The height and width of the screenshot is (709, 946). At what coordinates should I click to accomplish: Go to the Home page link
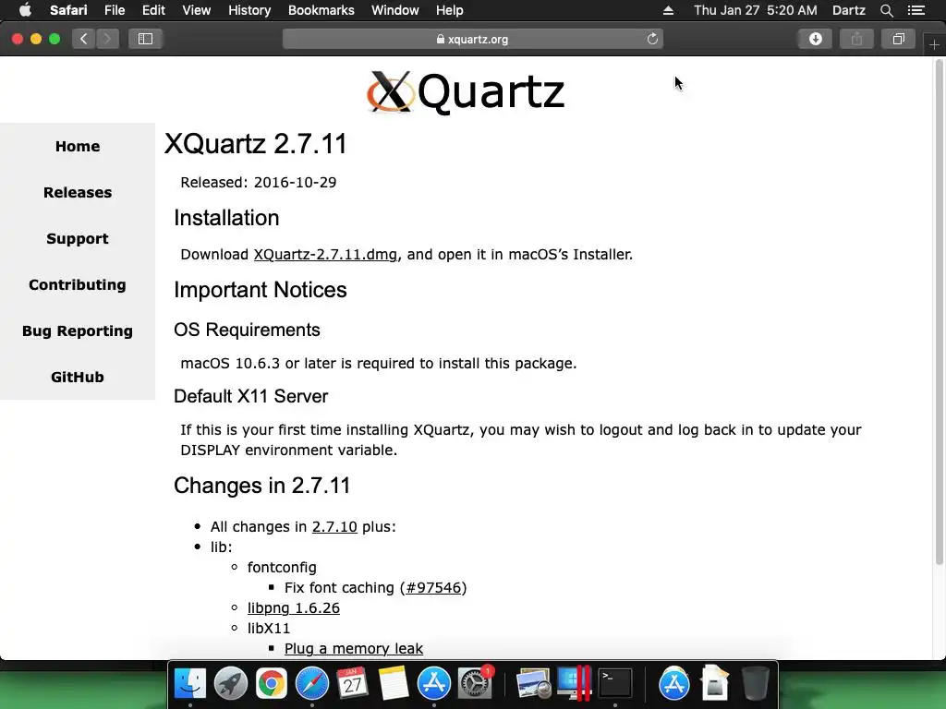click(78, 147)
